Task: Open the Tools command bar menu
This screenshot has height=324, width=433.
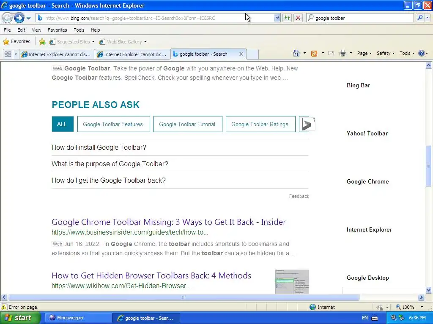Action: click(x=407, y=54)
